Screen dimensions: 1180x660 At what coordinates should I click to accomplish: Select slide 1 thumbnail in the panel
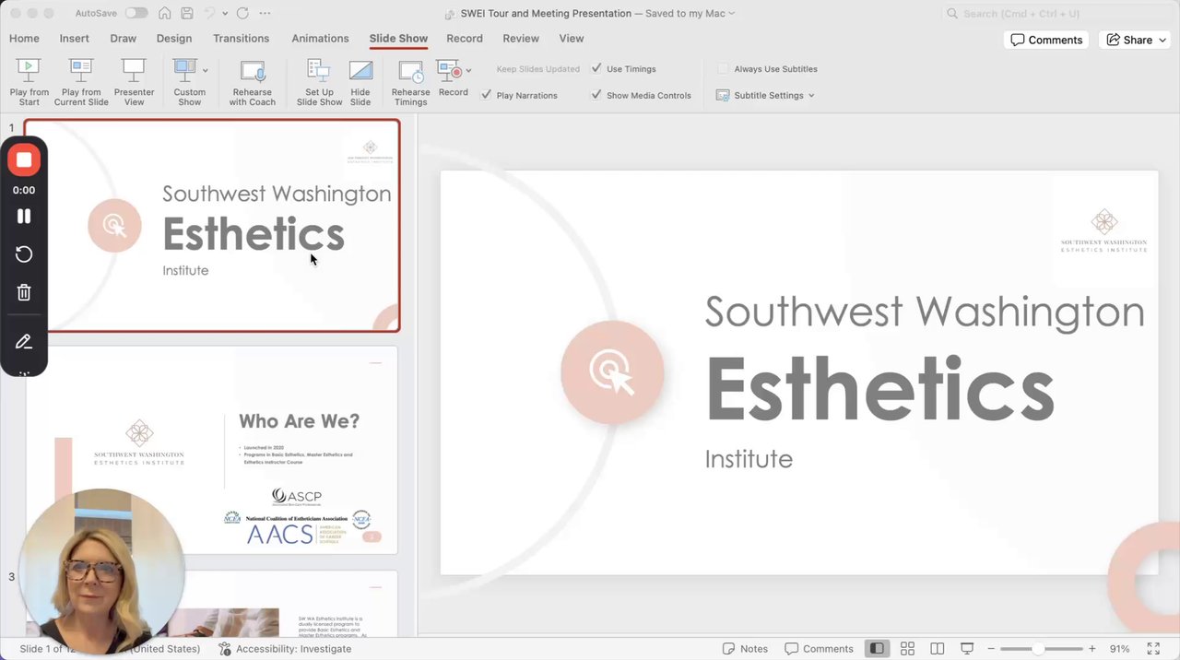[x=213, y=225]
